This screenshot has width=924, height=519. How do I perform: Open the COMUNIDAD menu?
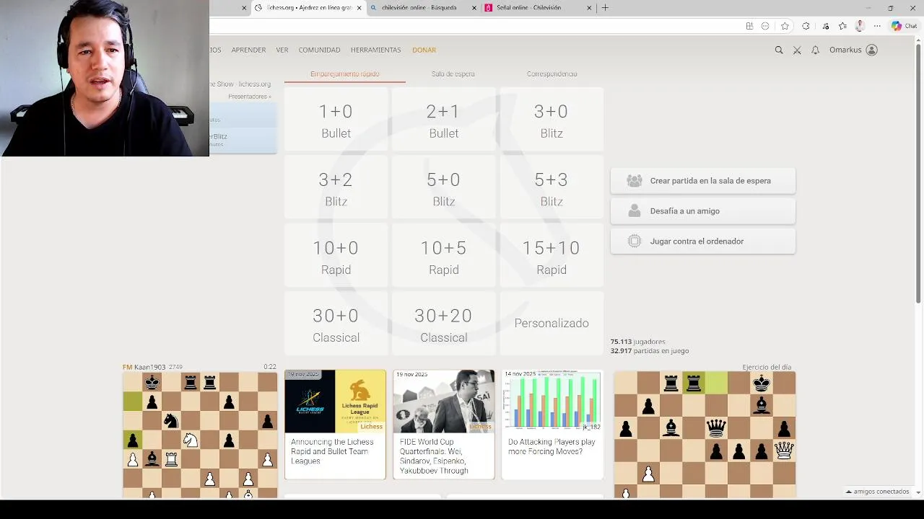319,50
